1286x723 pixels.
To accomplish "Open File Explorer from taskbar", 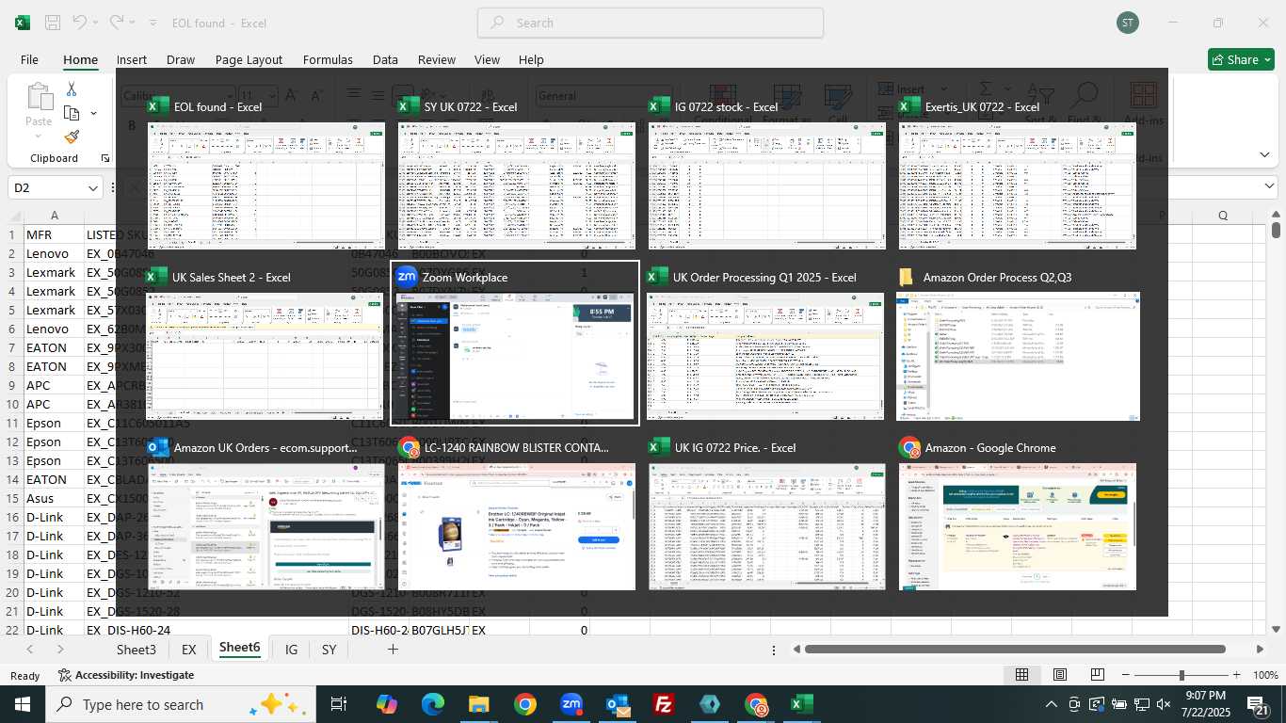I will [479, 704].
